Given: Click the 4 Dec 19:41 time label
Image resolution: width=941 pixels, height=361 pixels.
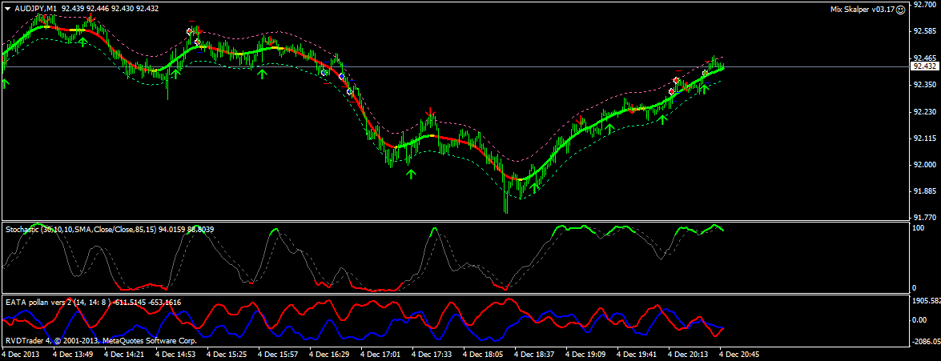Looking at the screenshot, I should tap(638, 355).
